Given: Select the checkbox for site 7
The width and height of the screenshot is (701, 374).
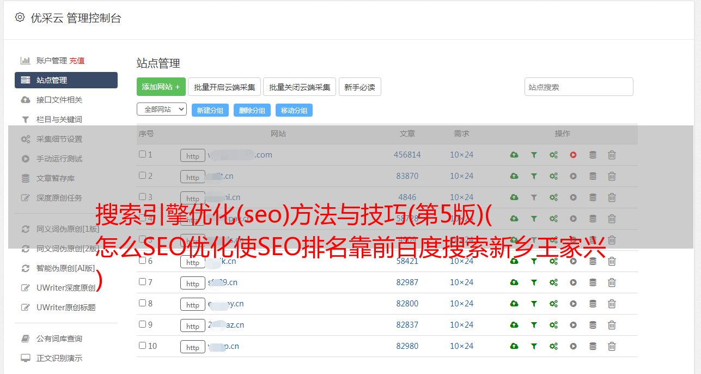Looking at the screenshot, I should [x=142, y=282].
